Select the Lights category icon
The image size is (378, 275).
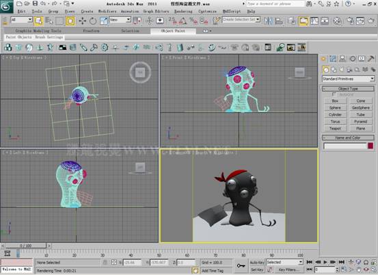342,70
